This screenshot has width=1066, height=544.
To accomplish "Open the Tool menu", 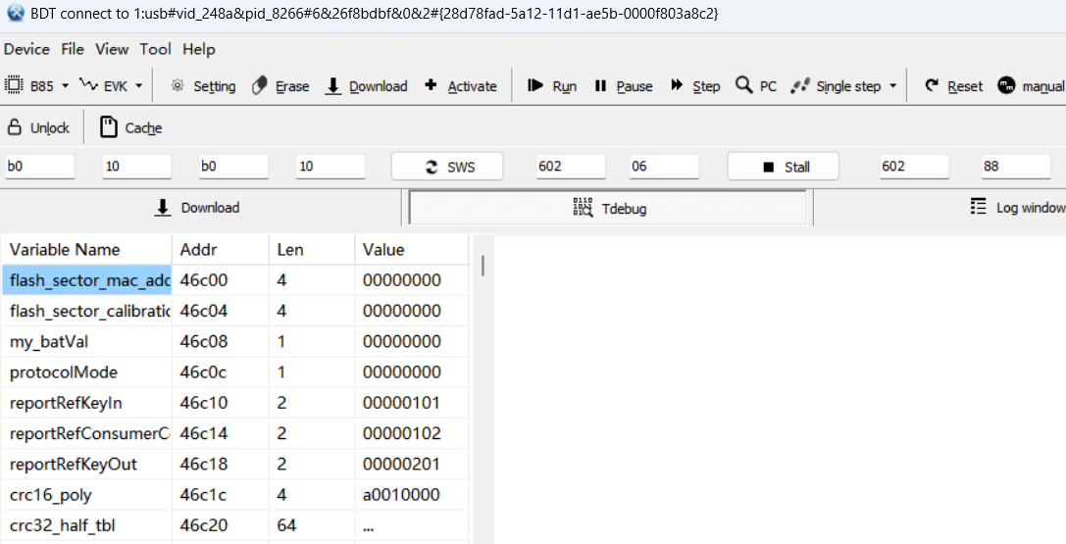I will [x=156, y=49].
